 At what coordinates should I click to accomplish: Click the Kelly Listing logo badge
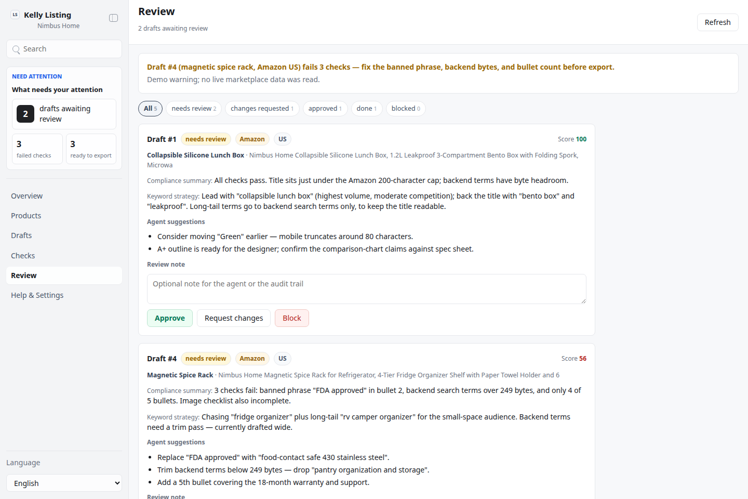15,15
